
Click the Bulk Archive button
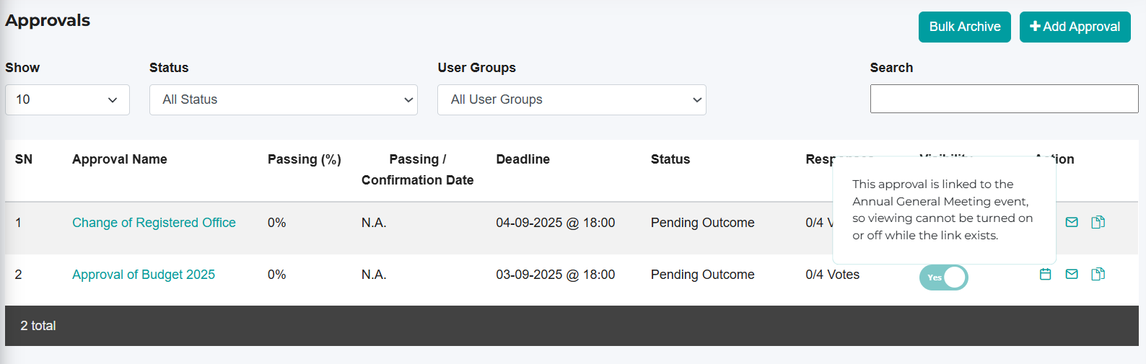(964, 27)
